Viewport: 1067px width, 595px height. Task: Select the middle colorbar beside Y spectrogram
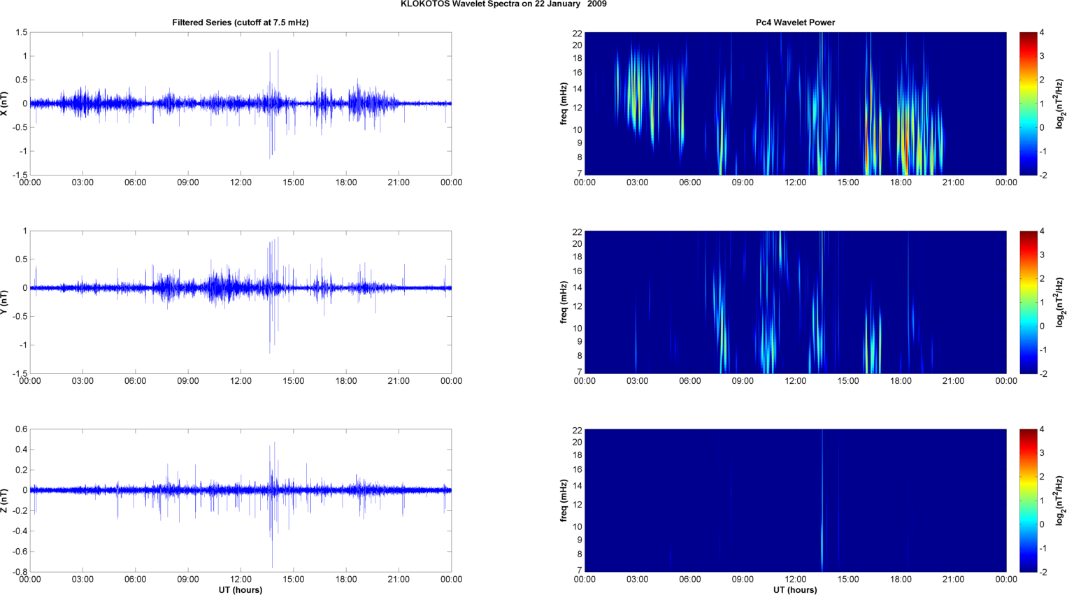1028,302
